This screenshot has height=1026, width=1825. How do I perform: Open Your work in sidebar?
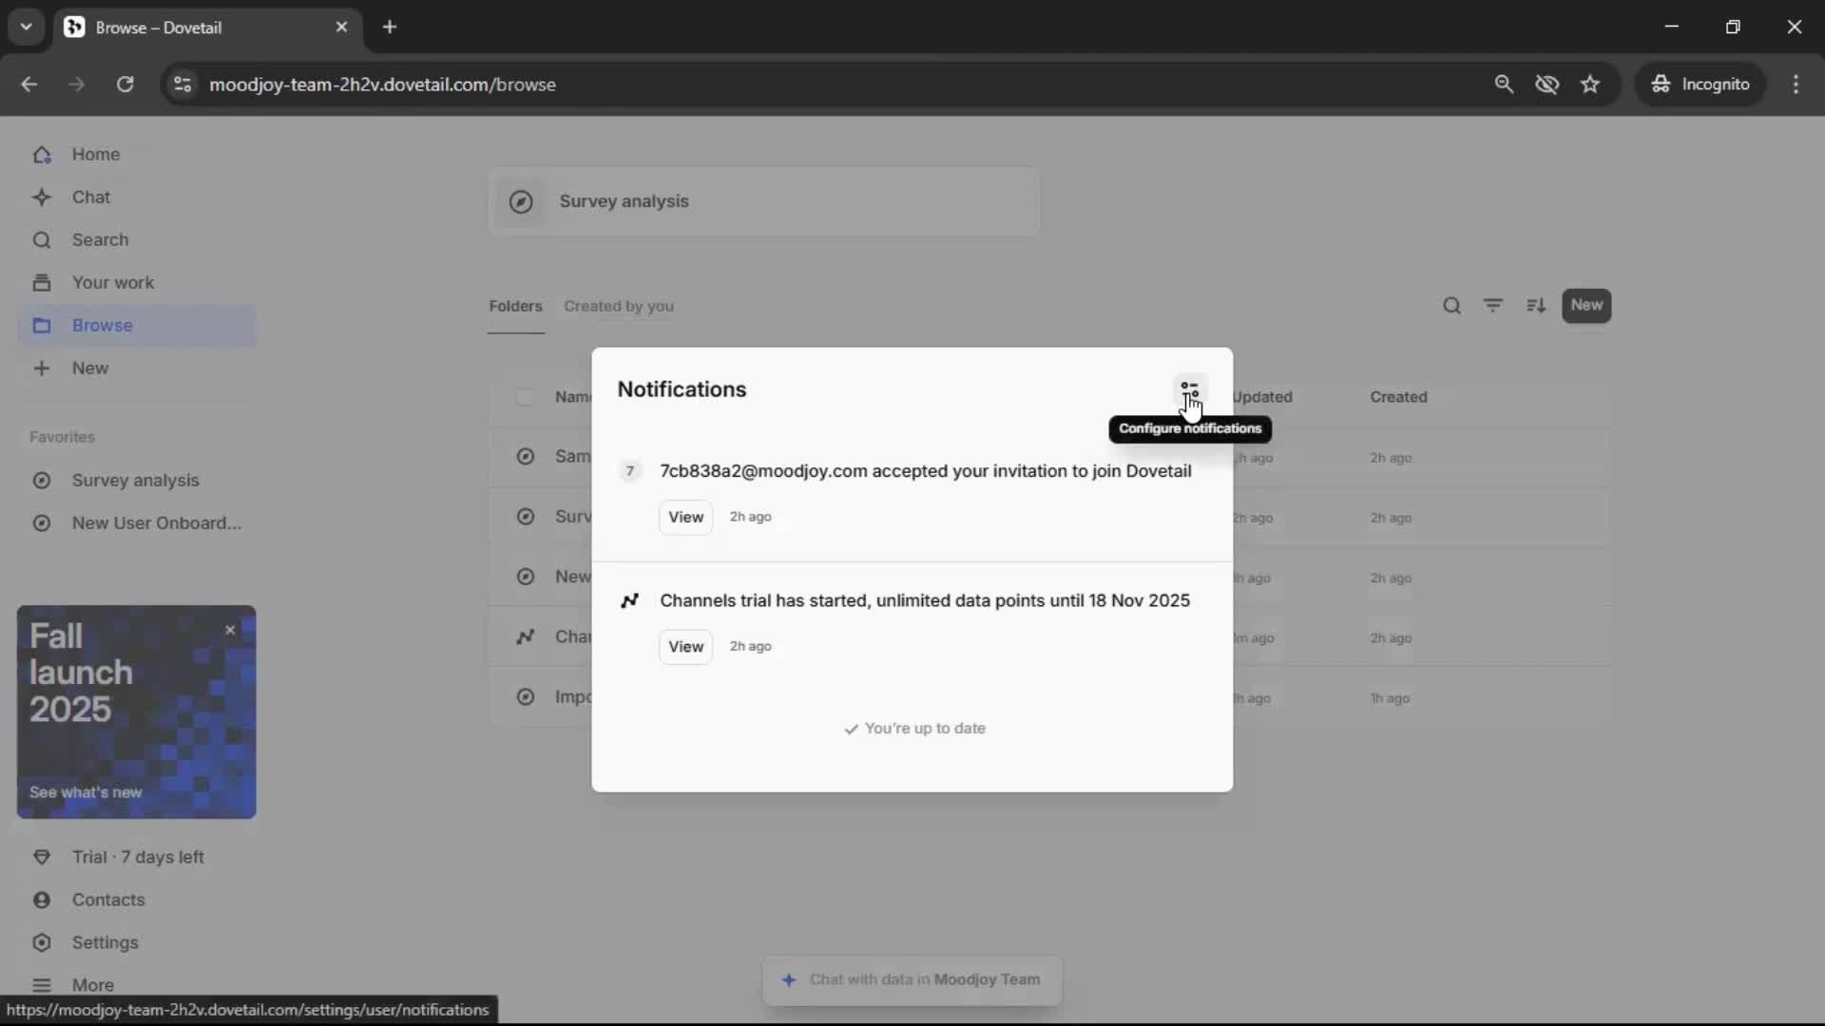pos(112,283)
